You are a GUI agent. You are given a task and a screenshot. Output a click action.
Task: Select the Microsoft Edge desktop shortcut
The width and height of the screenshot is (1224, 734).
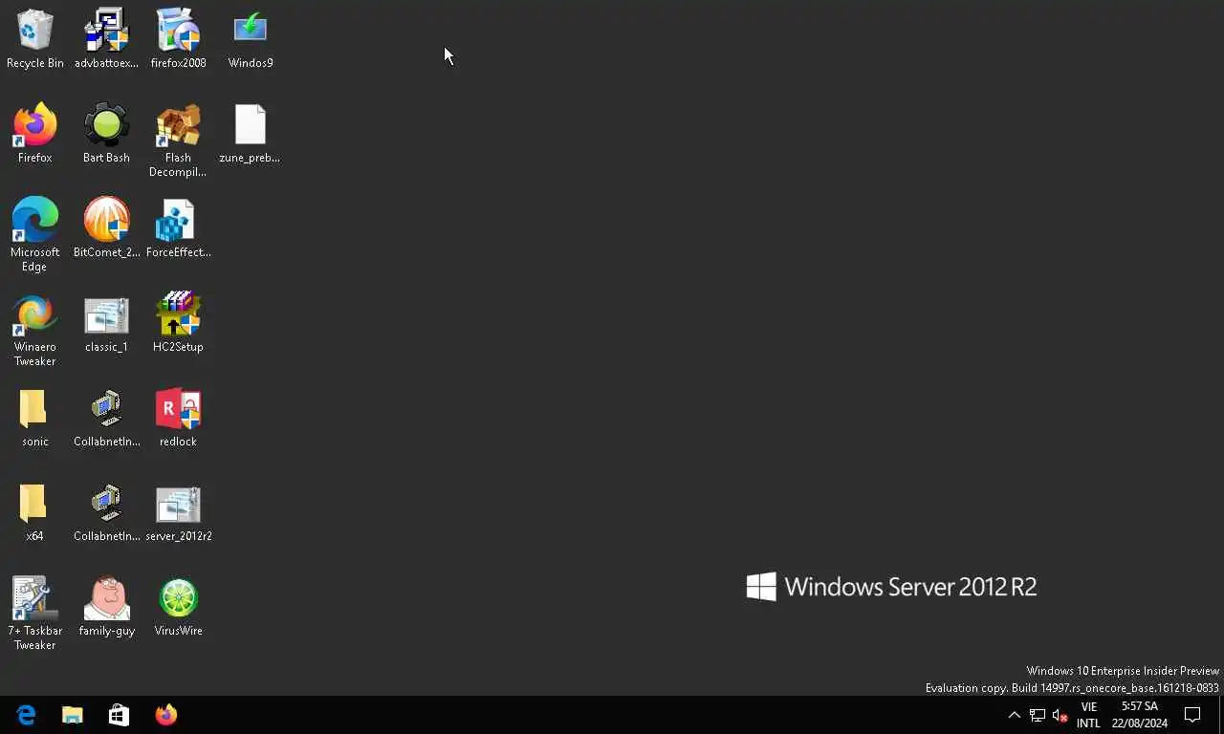(x=35, y=235)
